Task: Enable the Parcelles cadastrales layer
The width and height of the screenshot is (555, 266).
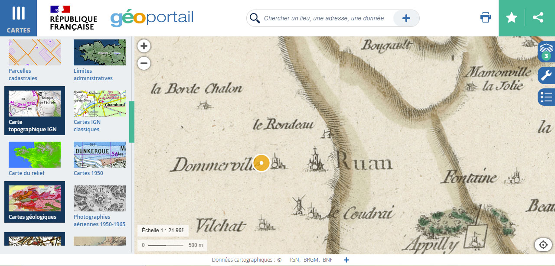Action: tap(35, 60)
